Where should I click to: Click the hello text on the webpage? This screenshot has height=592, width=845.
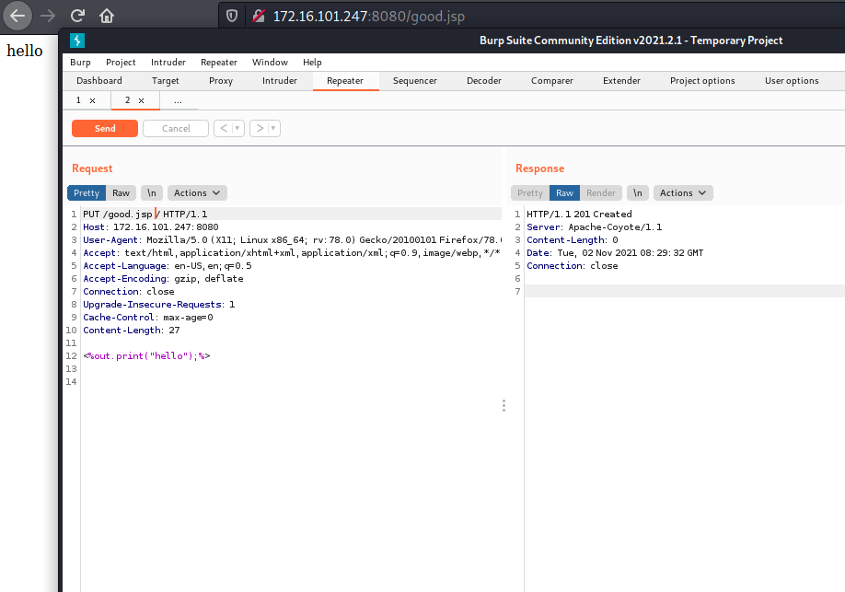[x=25, y=51]
